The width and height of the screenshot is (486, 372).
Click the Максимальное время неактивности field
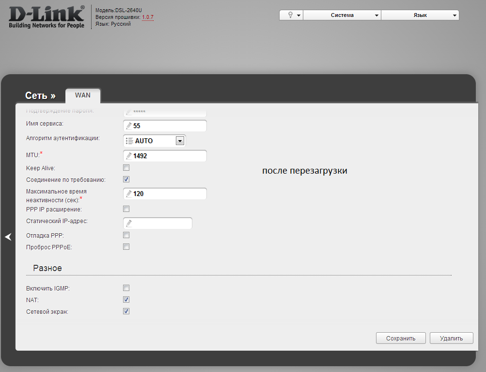(x=165, y=194)
